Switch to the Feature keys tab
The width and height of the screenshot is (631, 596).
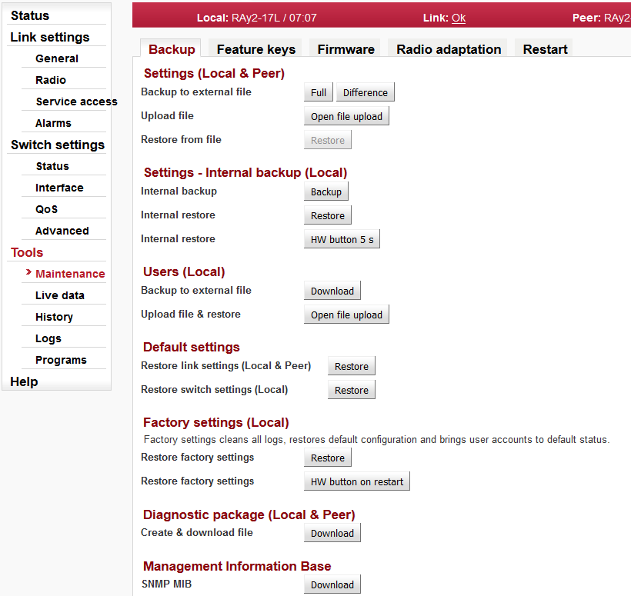255,49
